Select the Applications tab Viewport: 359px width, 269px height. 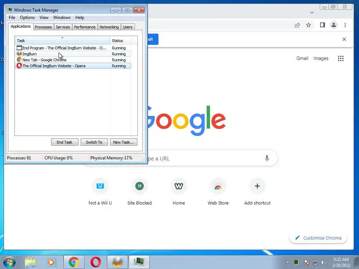[x=21, y=26]
